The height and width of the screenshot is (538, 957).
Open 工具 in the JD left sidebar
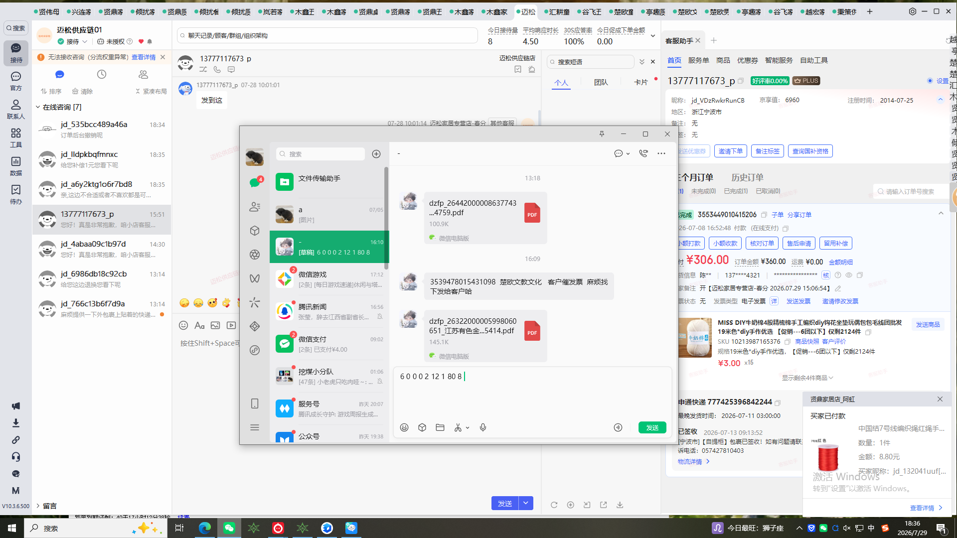coord(16,137)
